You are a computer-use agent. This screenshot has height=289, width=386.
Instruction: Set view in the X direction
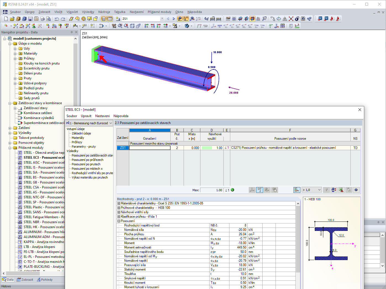click(146, 26)
